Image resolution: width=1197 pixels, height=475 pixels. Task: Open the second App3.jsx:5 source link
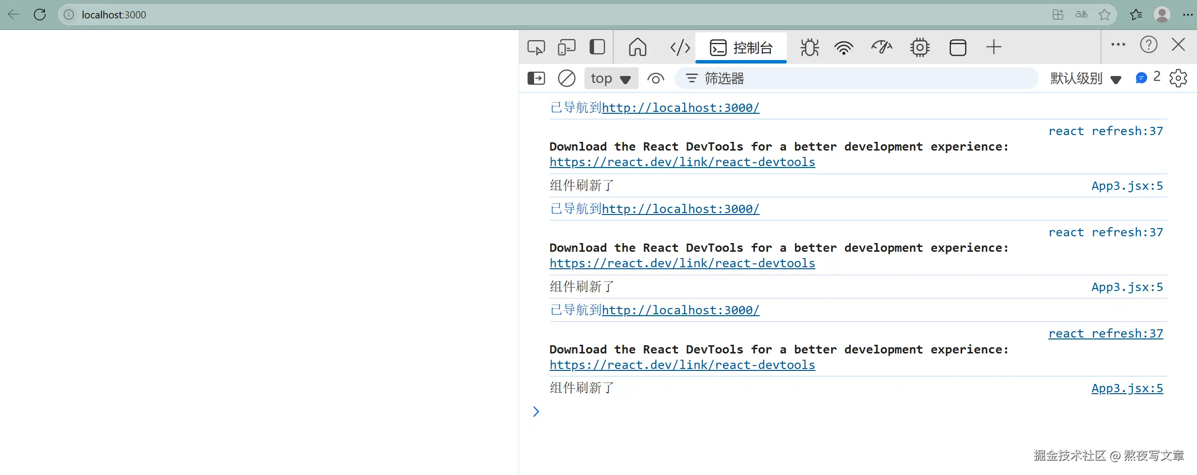click(x=1127, y=287)
